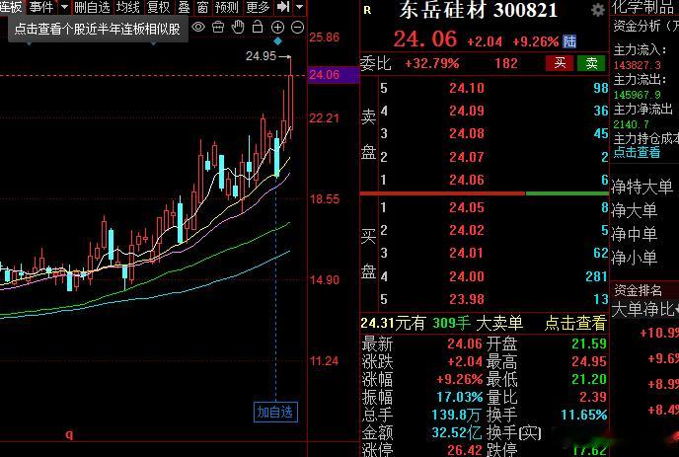
Task: Select sell level 1 price 24.06
Action: (x=467, y=180)
